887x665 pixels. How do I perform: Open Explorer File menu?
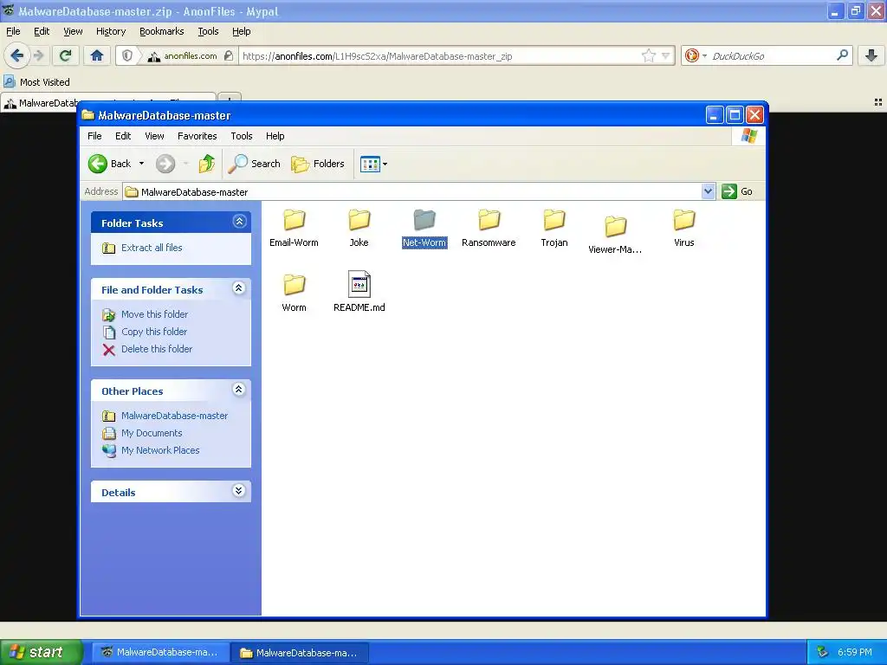point(94,136)
